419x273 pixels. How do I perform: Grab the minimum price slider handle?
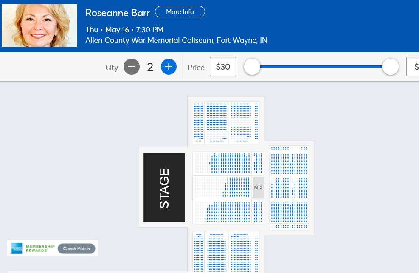[x=252, y=67]
